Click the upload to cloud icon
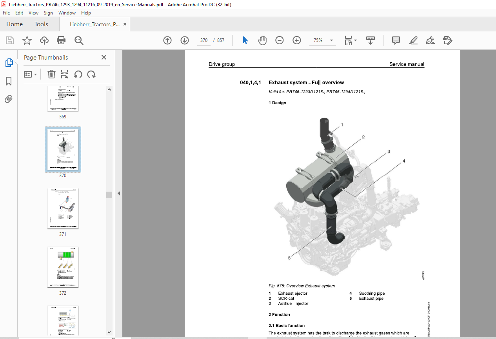 tap(44, 40)
